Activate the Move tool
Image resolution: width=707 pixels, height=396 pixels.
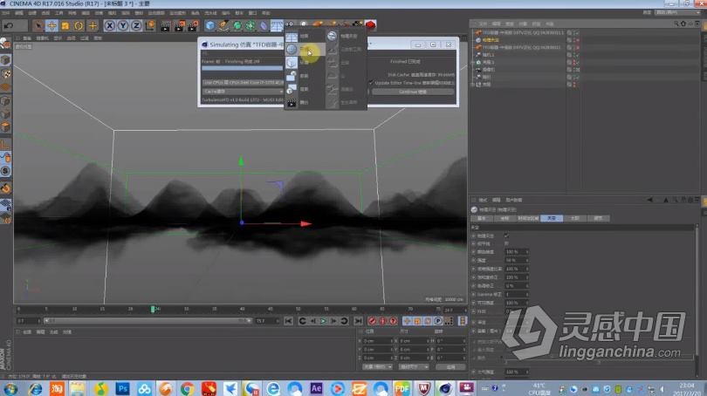click(51, 25)
